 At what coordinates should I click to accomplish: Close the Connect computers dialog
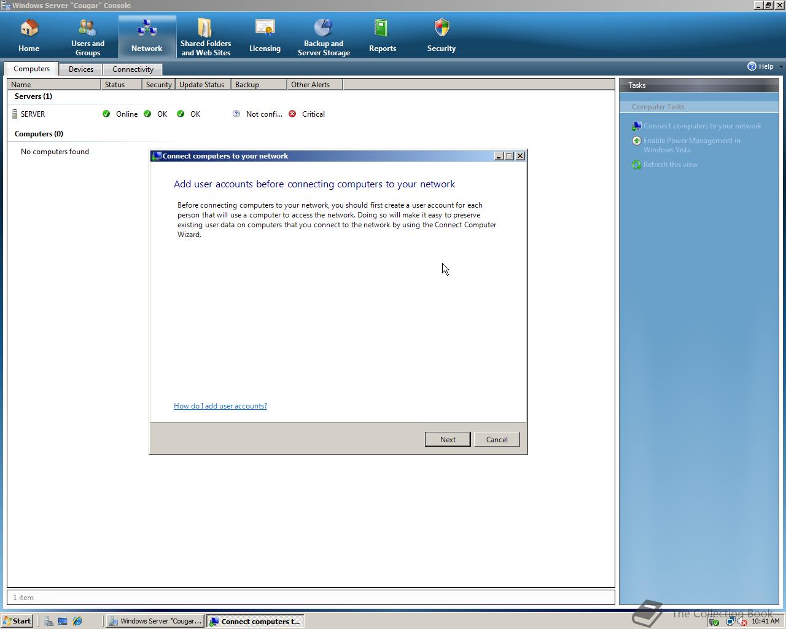point(520,156)
